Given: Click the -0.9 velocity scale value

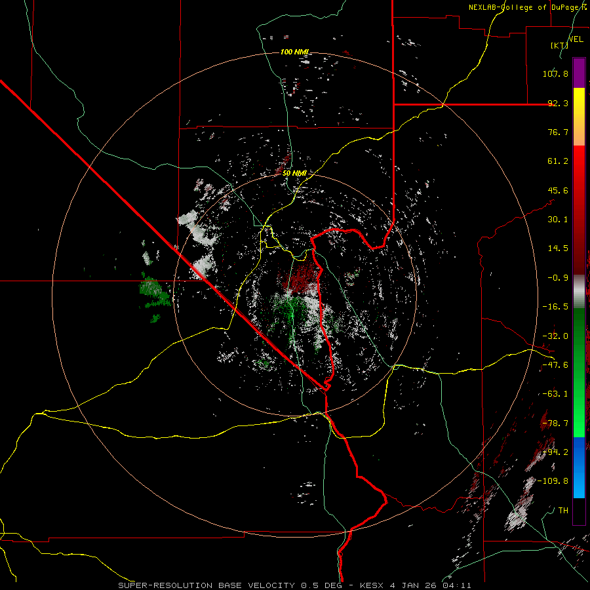Looking at the screenshot, I should [558, 278].
